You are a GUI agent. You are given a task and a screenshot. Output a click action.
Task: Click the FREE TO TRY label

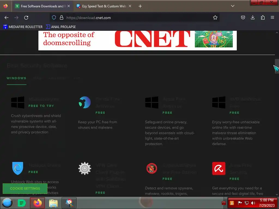[x=41, y=106]
